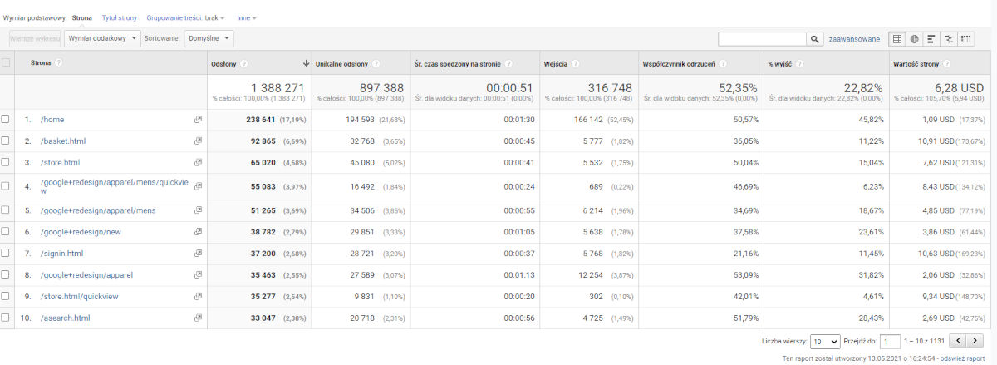Viewport: 997px width, 365px height.
Task: Select the performance bar view icon
Action: pyautogui.click(x=931, y=39)
